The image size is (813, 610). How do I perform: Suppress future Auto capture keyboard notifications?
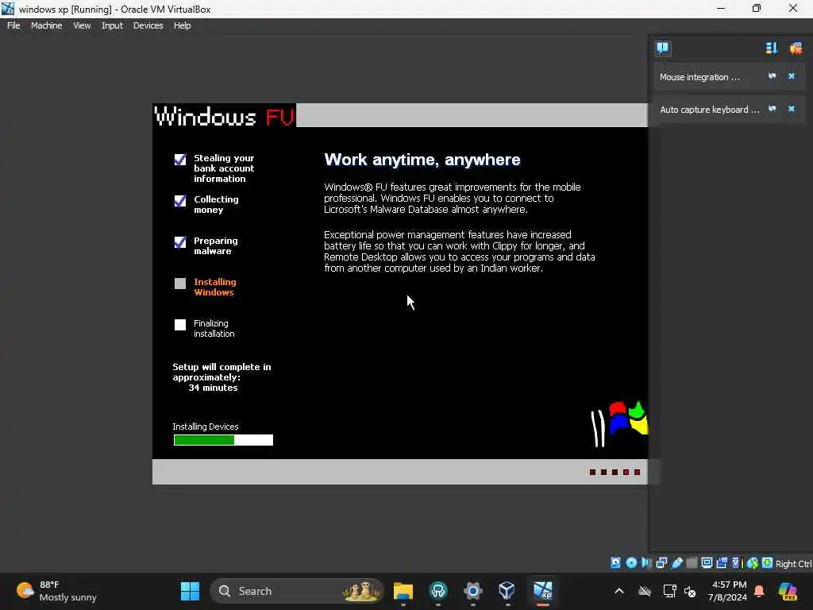tap(772, 109)
